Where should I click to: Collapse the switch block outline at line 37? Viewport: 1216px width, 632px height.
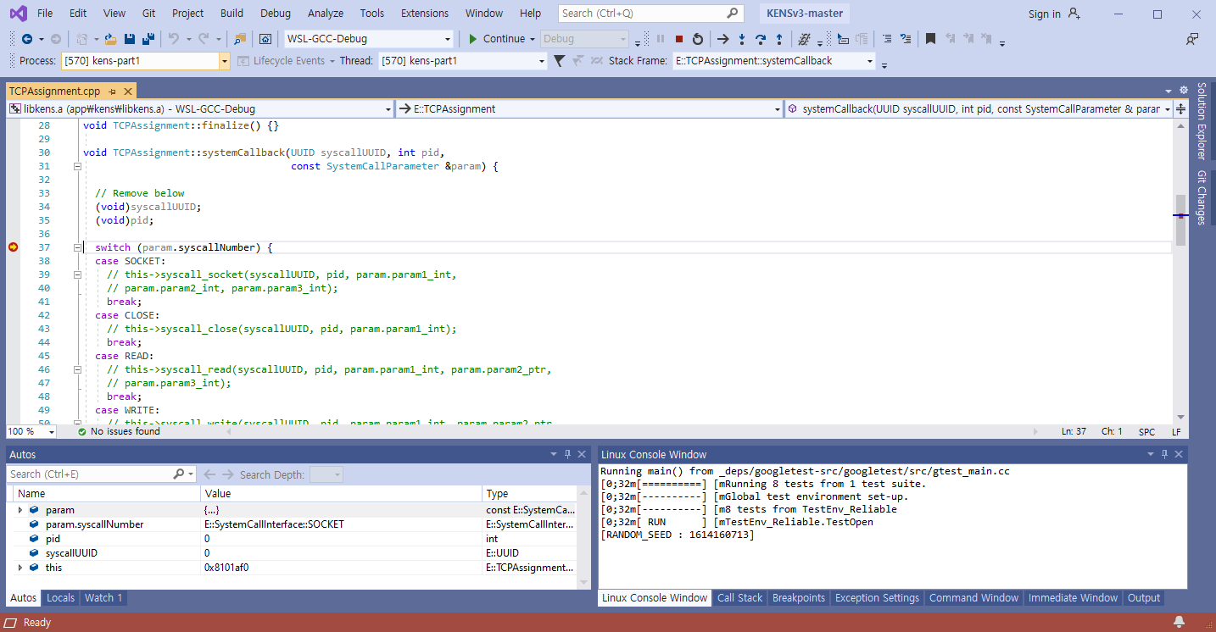(x=77, y=247)
